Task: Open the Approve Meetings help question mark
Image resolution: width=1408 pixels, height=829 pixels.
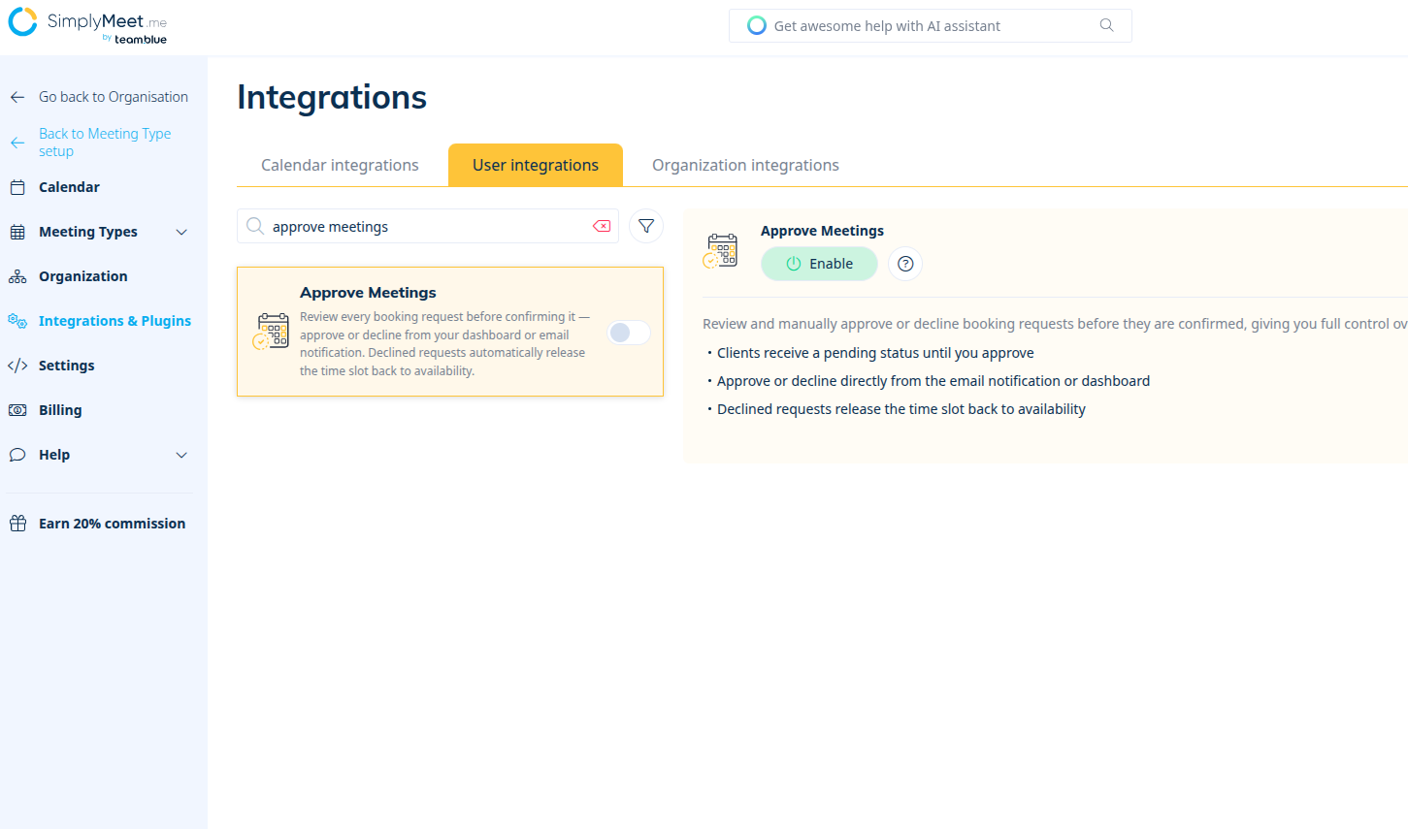Action: 905,264
